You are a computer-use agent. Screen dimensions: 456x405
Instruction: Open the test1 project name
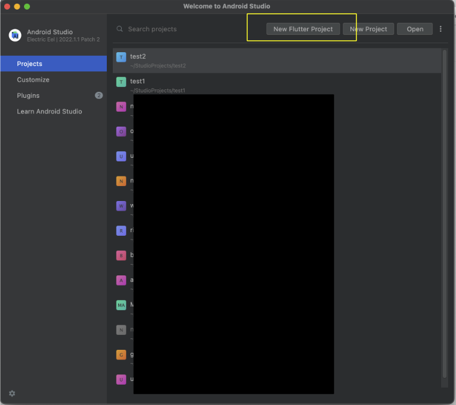(137, 81)
